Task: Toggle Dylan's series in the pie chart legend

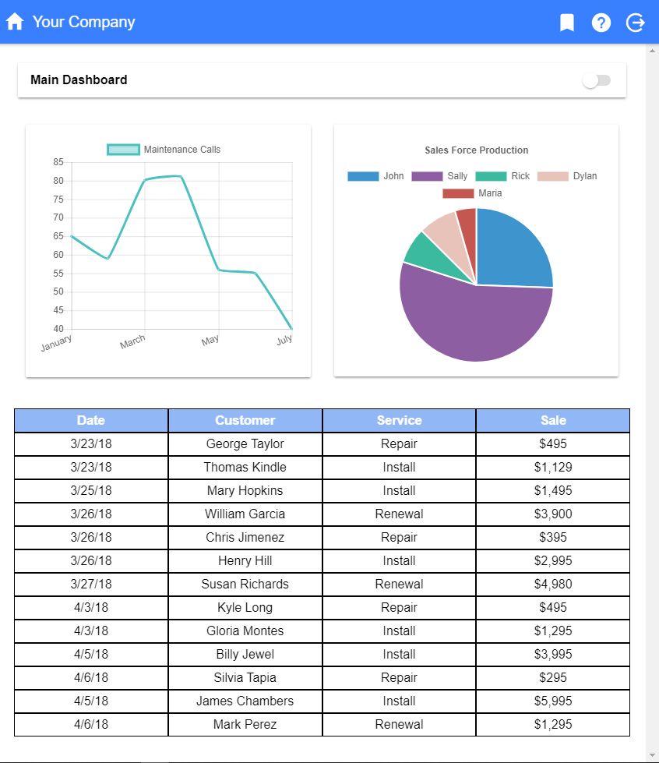Action: pos(555,175)
